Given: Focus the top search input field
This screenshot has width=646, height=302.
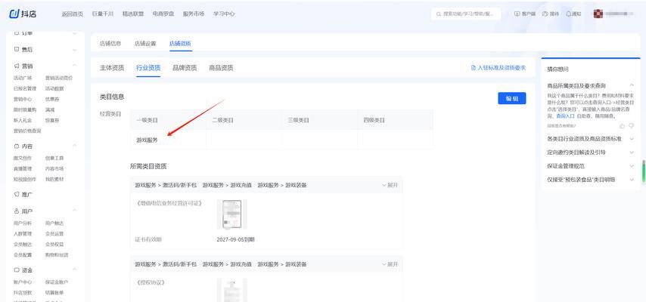Looking at the screenshot, I should [x=467, y=14].
